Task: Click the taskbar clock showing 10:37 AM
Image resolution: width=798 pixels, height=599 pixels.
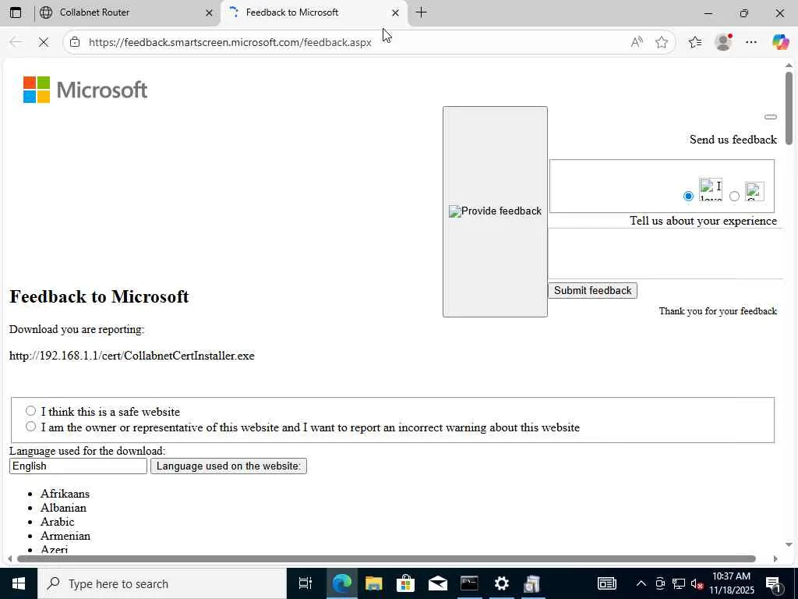Action: [731, 583]
